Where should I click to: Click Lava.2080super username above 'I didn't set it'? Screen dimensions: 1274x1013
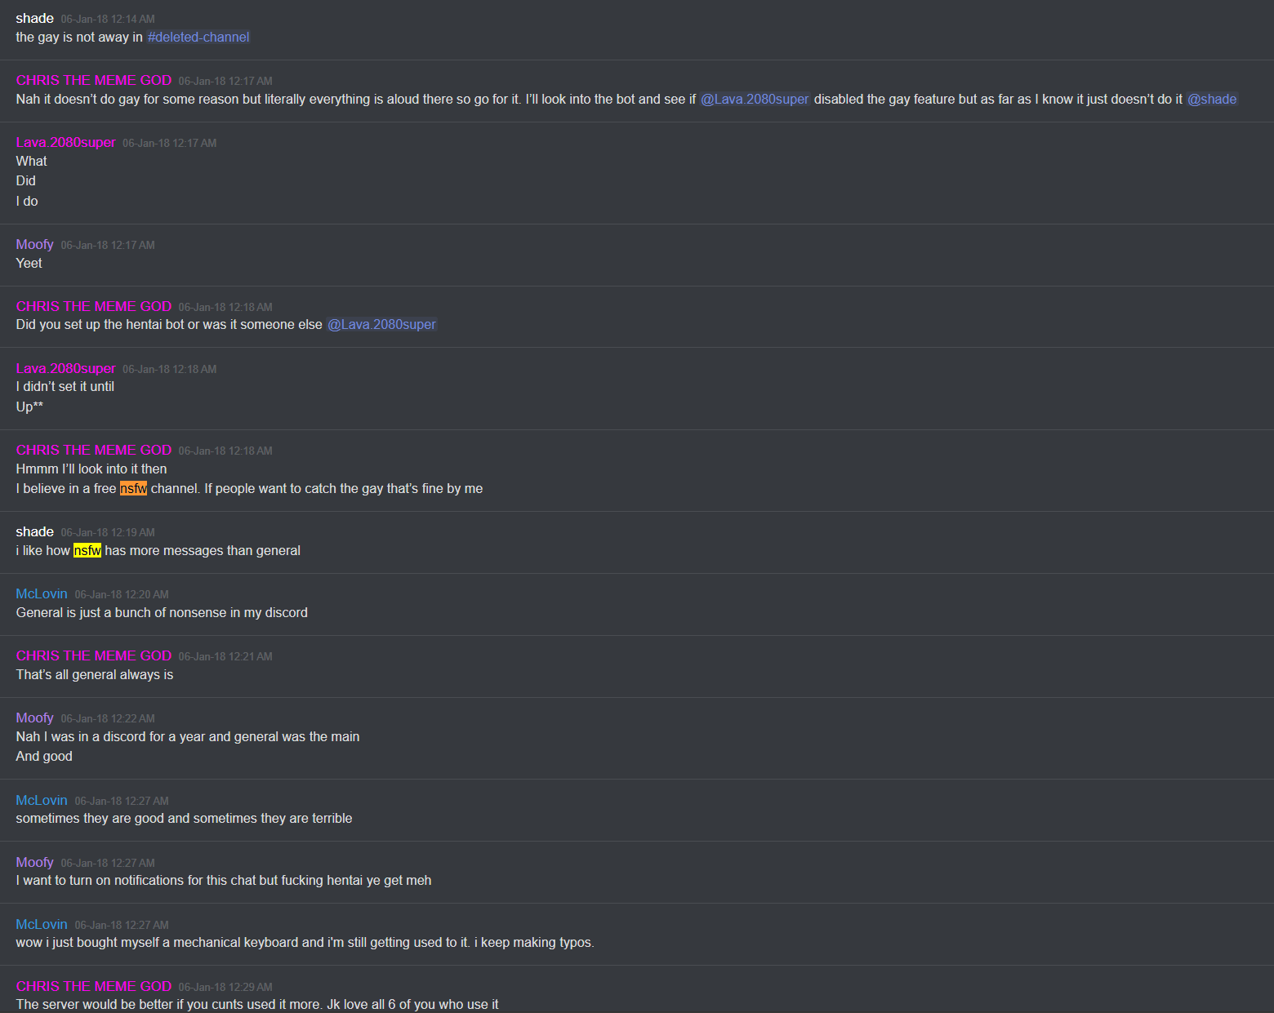click(x=66, y=369)
